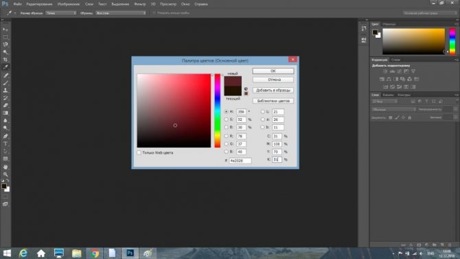This screenshot has height=259, width=460.
Task: Open the Размер образца dropdown
Action: (61, 13)
